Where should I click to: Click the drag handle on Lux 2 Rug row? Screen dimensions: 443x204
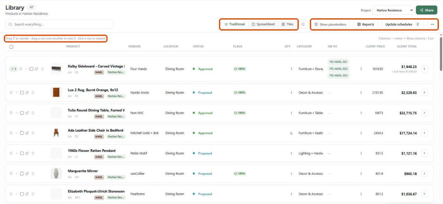click(11, 93)
